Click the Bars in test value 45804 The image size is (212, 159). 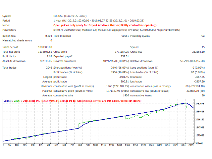point(48,36)
